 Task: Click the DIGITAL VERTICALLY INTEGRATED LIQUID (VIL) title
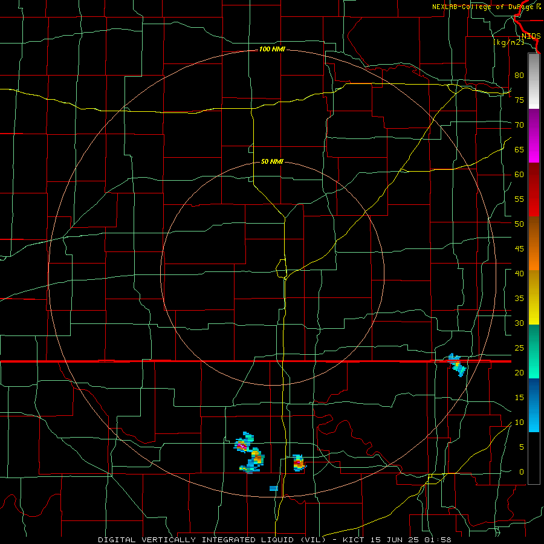(212, 540)
